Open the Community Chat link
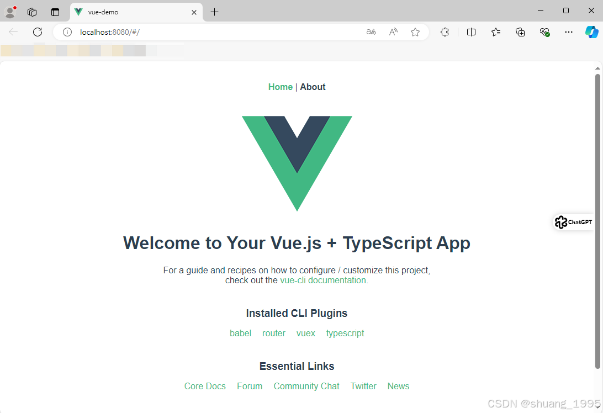This screenshot has height=413, width=603. pos(306,386)
